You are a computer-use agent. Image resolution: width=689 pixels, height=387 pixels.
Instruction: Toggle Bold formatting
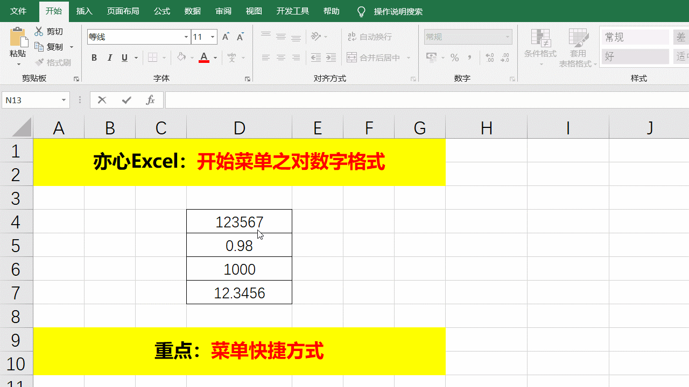click(94, 58)
